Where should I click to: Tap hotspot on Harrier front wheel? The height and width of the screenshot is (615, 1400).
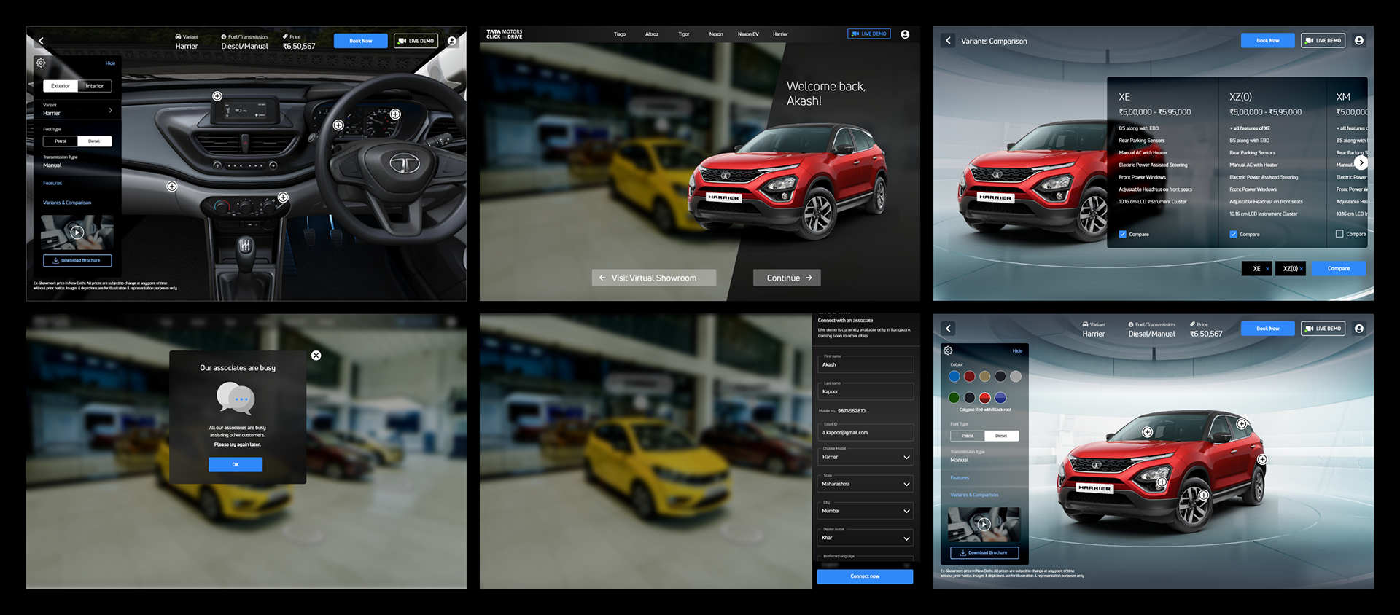1204,495
